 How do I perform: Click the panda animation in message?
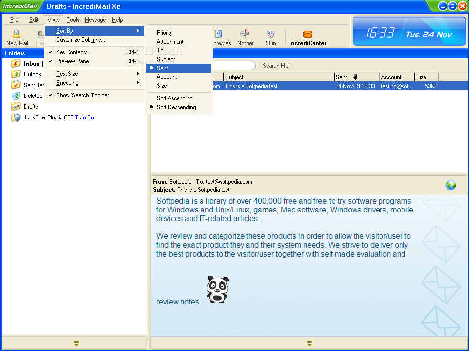(218, 289)
